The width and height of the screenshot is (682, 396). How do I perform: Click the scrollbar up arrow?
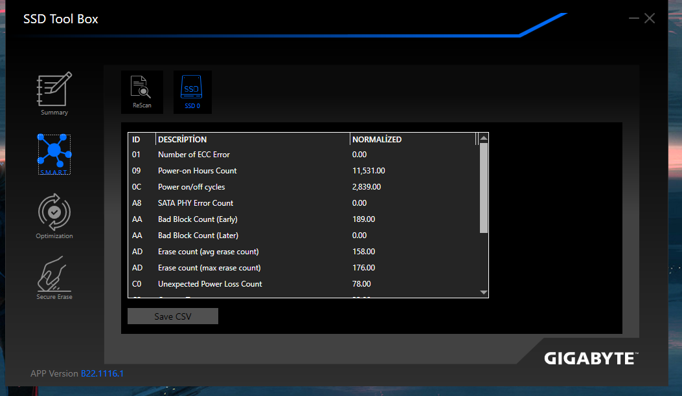tap(483, 138)
